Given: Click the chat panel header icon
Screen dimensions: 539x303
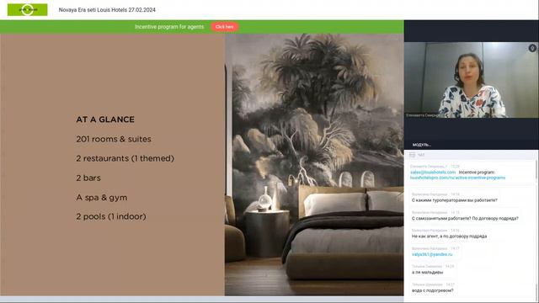Looking at the screenshot, I should 412,155.
